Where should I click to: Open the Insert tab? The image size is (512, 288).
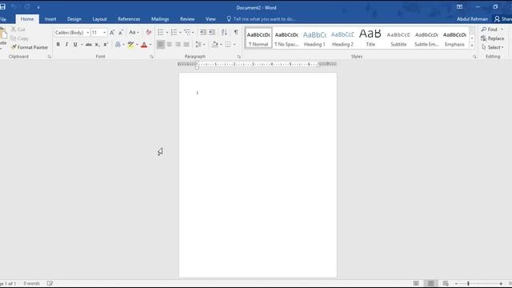pyautogui.click(x=50, y=19)
